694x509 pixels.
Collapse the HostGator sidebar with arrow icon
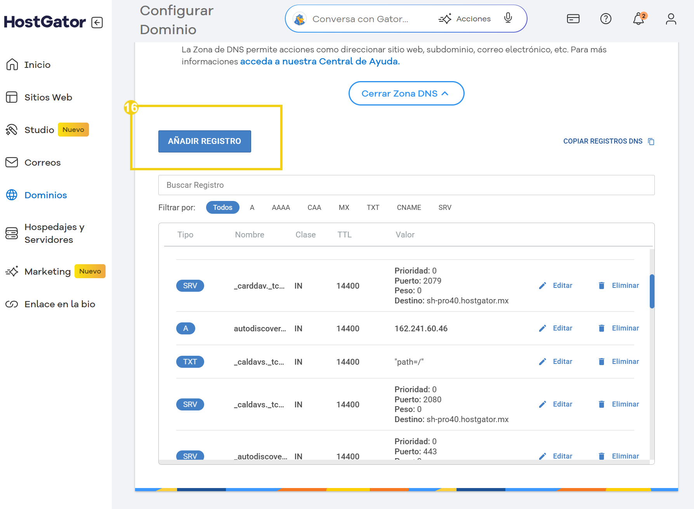(x=97, y=23)
